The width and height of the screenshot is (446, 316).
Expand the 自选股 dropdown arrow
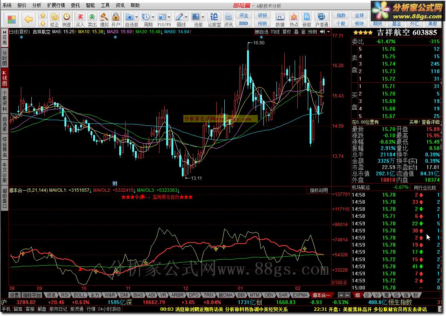coord(136,17)
